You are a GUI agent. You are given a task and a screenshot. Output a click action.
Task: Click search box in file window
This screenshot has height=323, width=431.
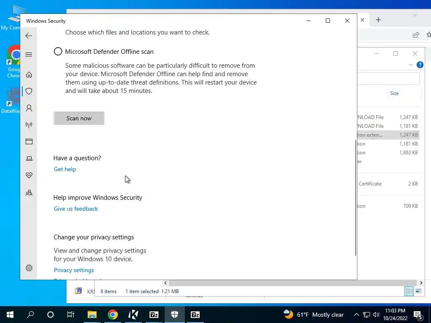[388, 79]
